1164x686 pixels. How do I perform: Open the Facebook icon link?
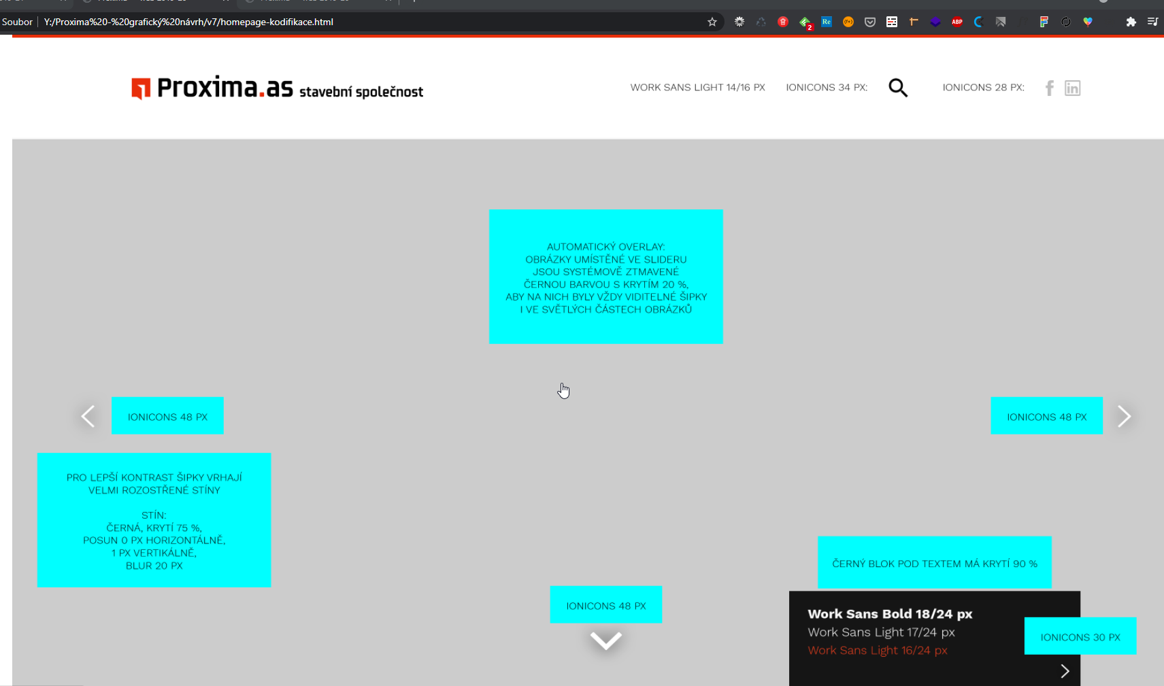(1050, 88)
